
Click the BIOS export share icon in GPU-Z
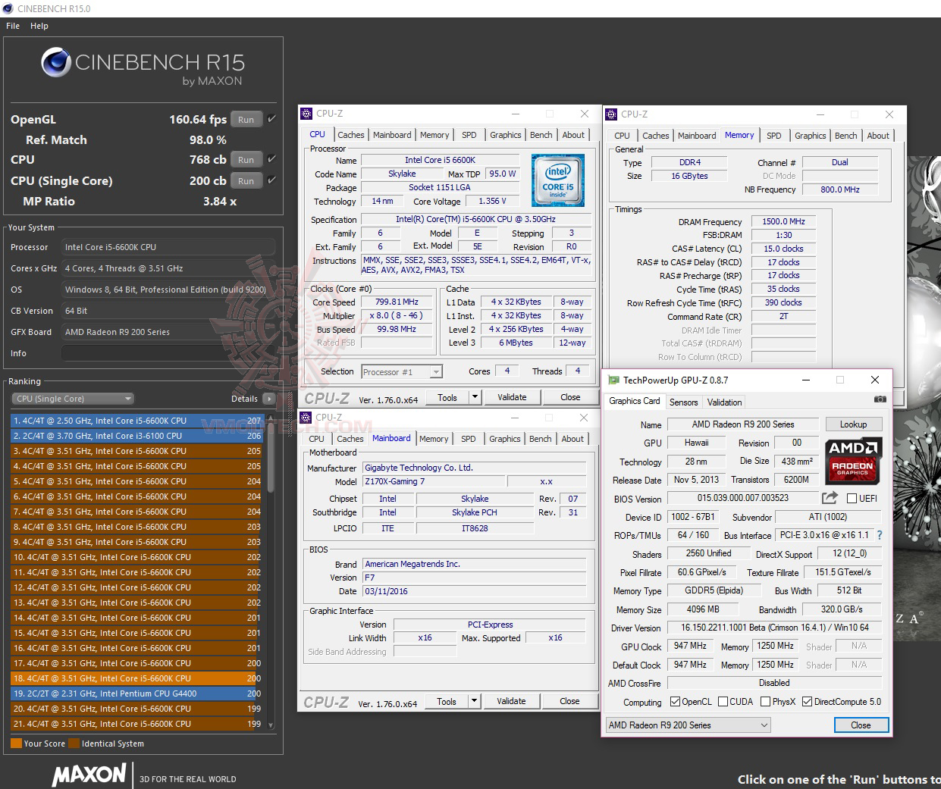point(830,498)
